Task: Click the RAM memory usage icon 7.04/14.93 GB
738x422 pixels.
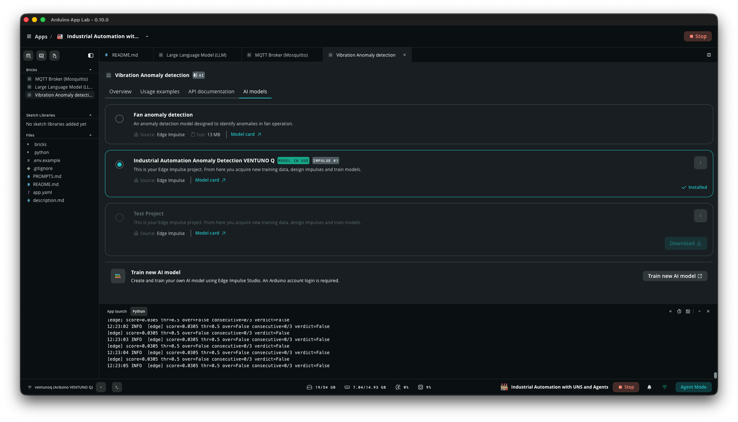Action: coord(347,387)
